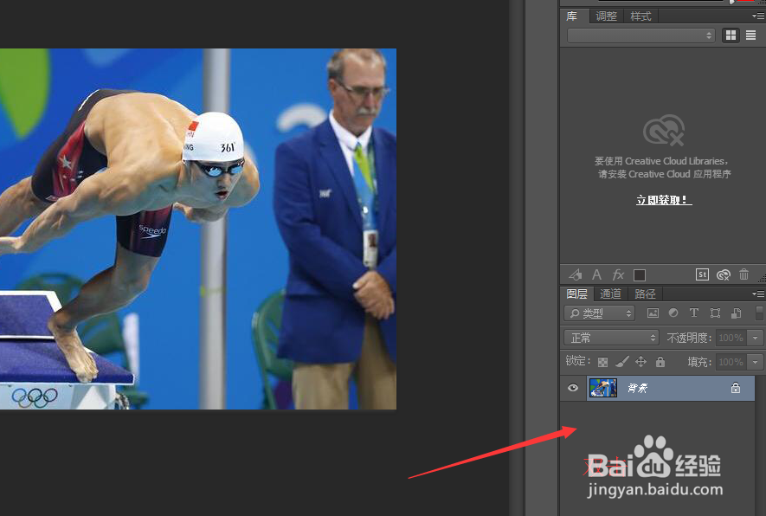
Task: Open the 类型 layer filter dropdown
Action: [600, 313]
